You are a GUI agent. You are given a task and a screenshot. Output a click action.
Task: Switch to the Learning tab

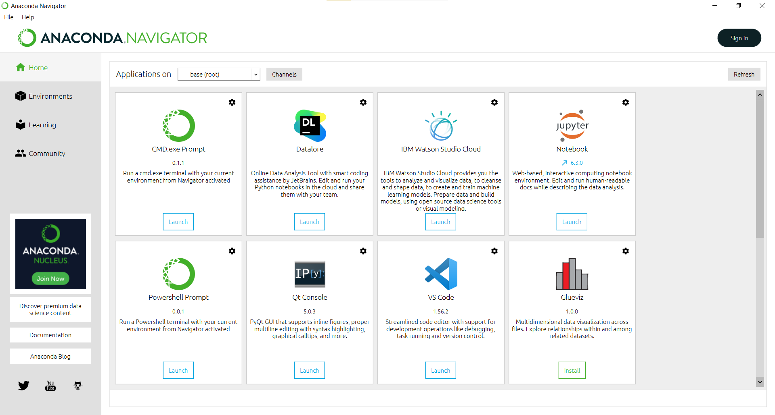50,124
